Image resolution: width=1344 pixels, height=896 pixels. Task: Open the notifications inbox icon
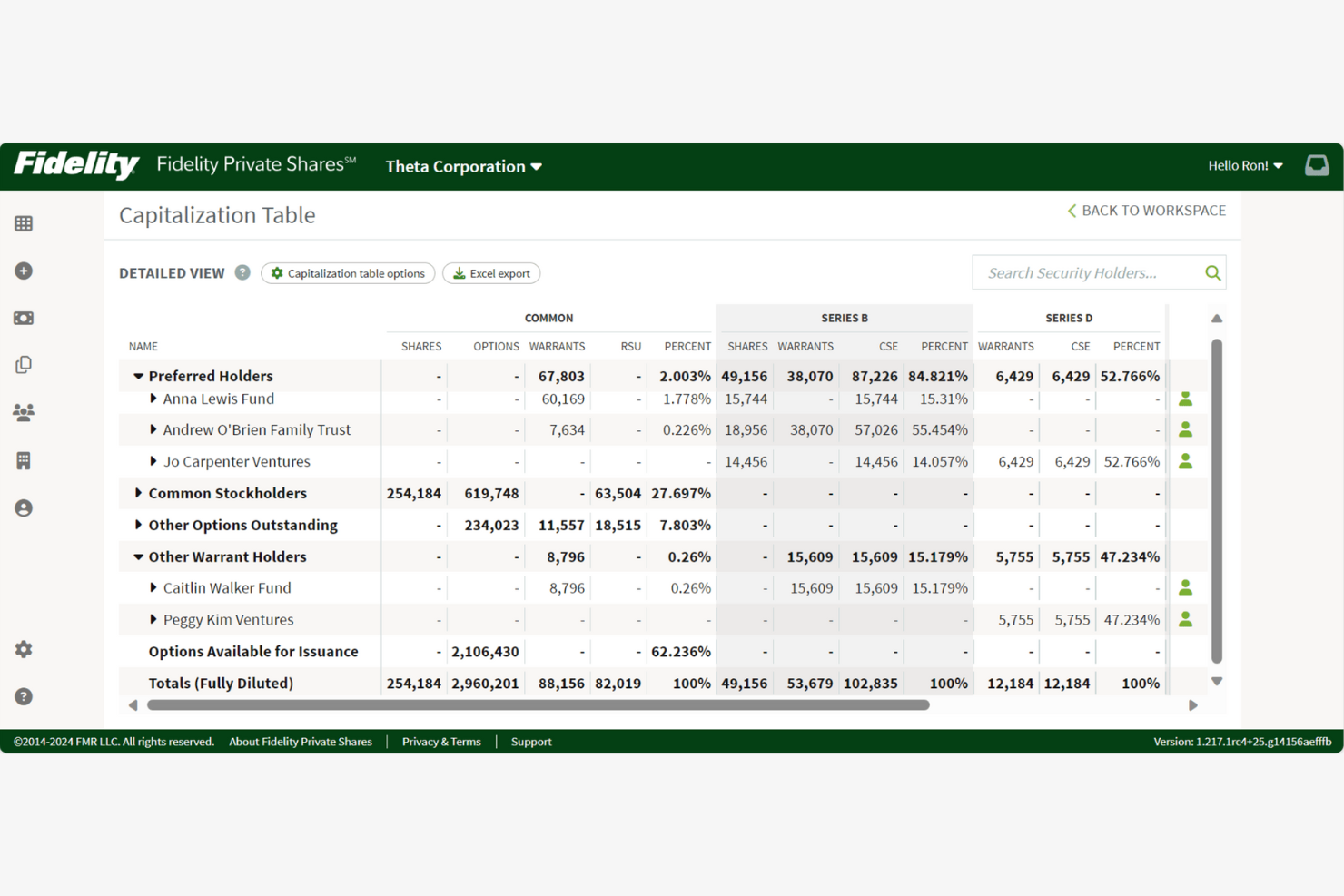(1316, 165)
